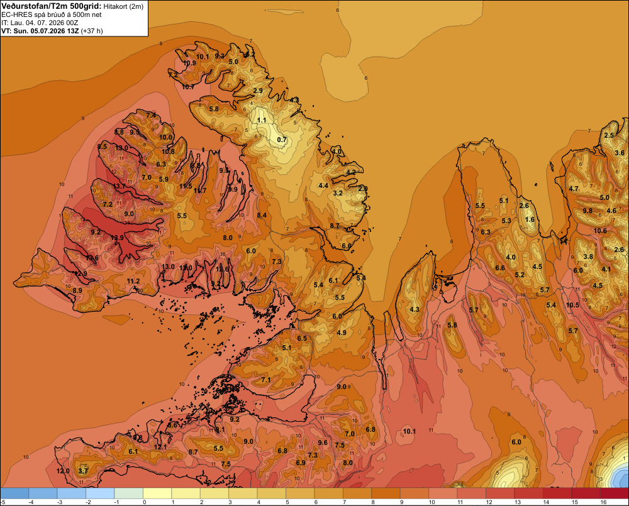Screen dimensions: 629x506
Task: Click the temperature value '3.2'
Action: (338, 193)
